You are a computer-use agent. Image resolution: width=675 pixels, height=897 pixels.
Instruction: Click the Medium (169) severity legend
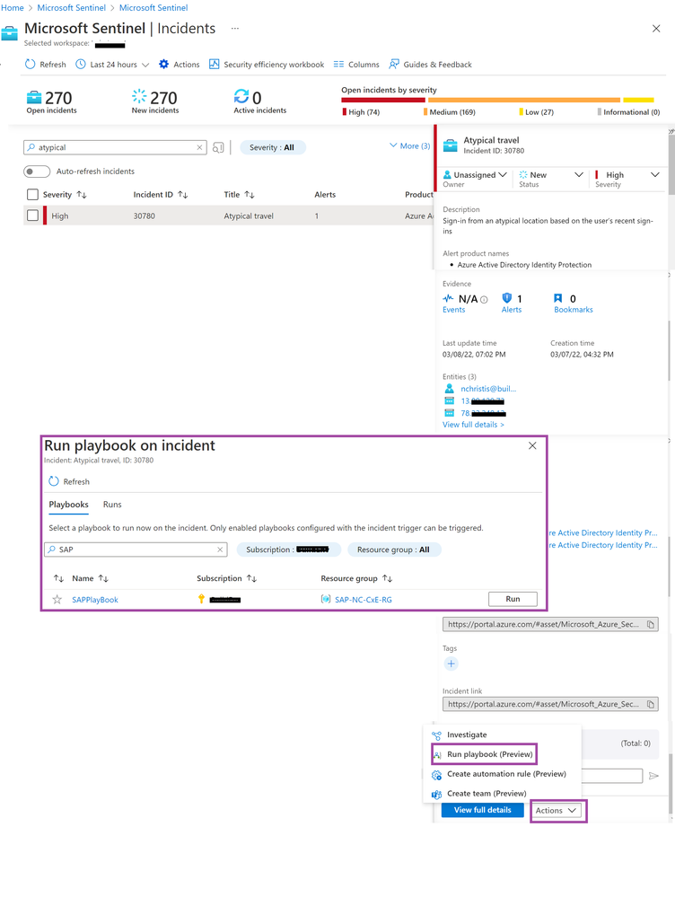(450, 112)
